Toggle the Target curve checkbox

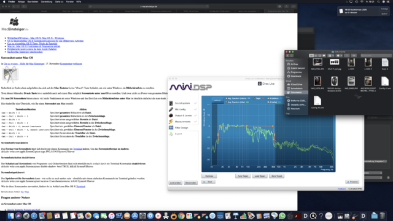coord(254,98)
